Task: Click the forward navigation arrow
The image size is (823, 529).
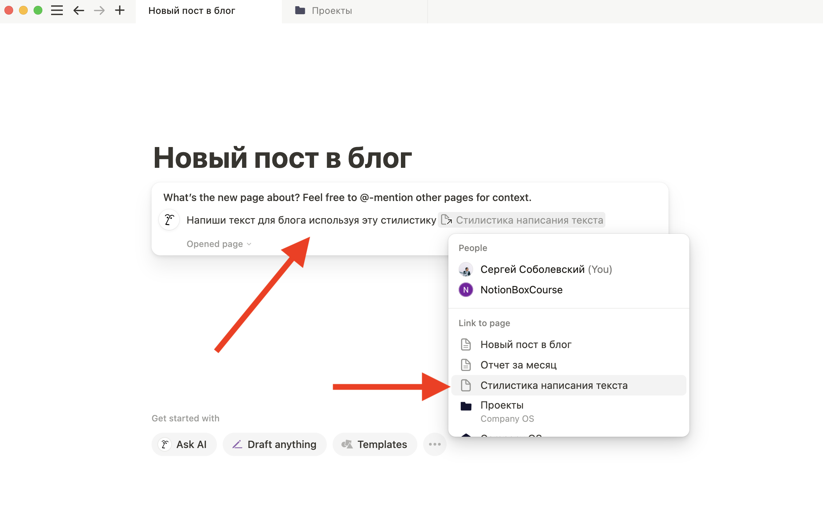Action: [x=98, y=9]
